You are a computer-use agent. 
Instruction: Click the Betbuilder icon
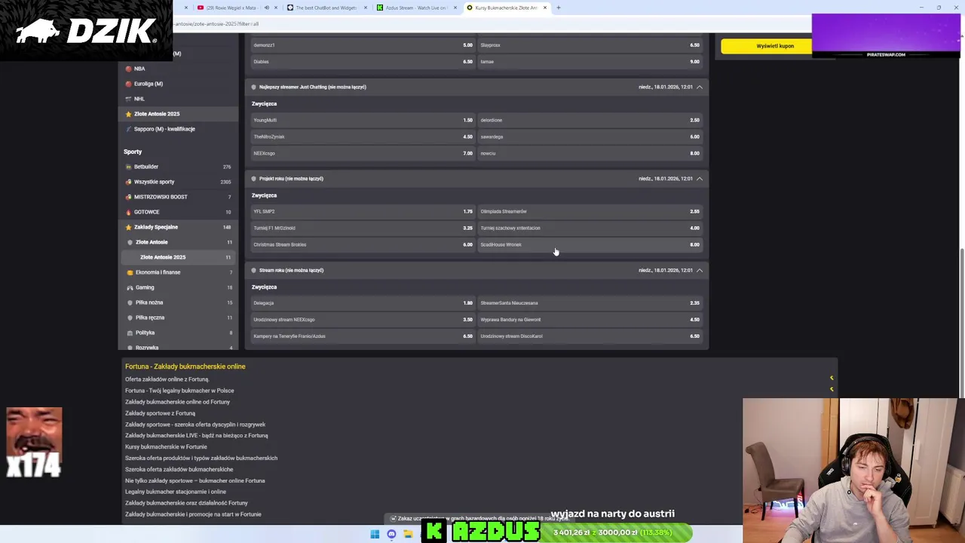click(x=130, y=167)
